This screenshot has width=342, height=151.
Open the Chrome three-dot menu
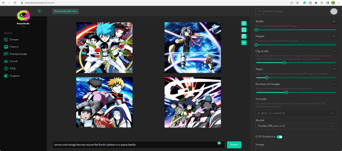click(339, 3)
